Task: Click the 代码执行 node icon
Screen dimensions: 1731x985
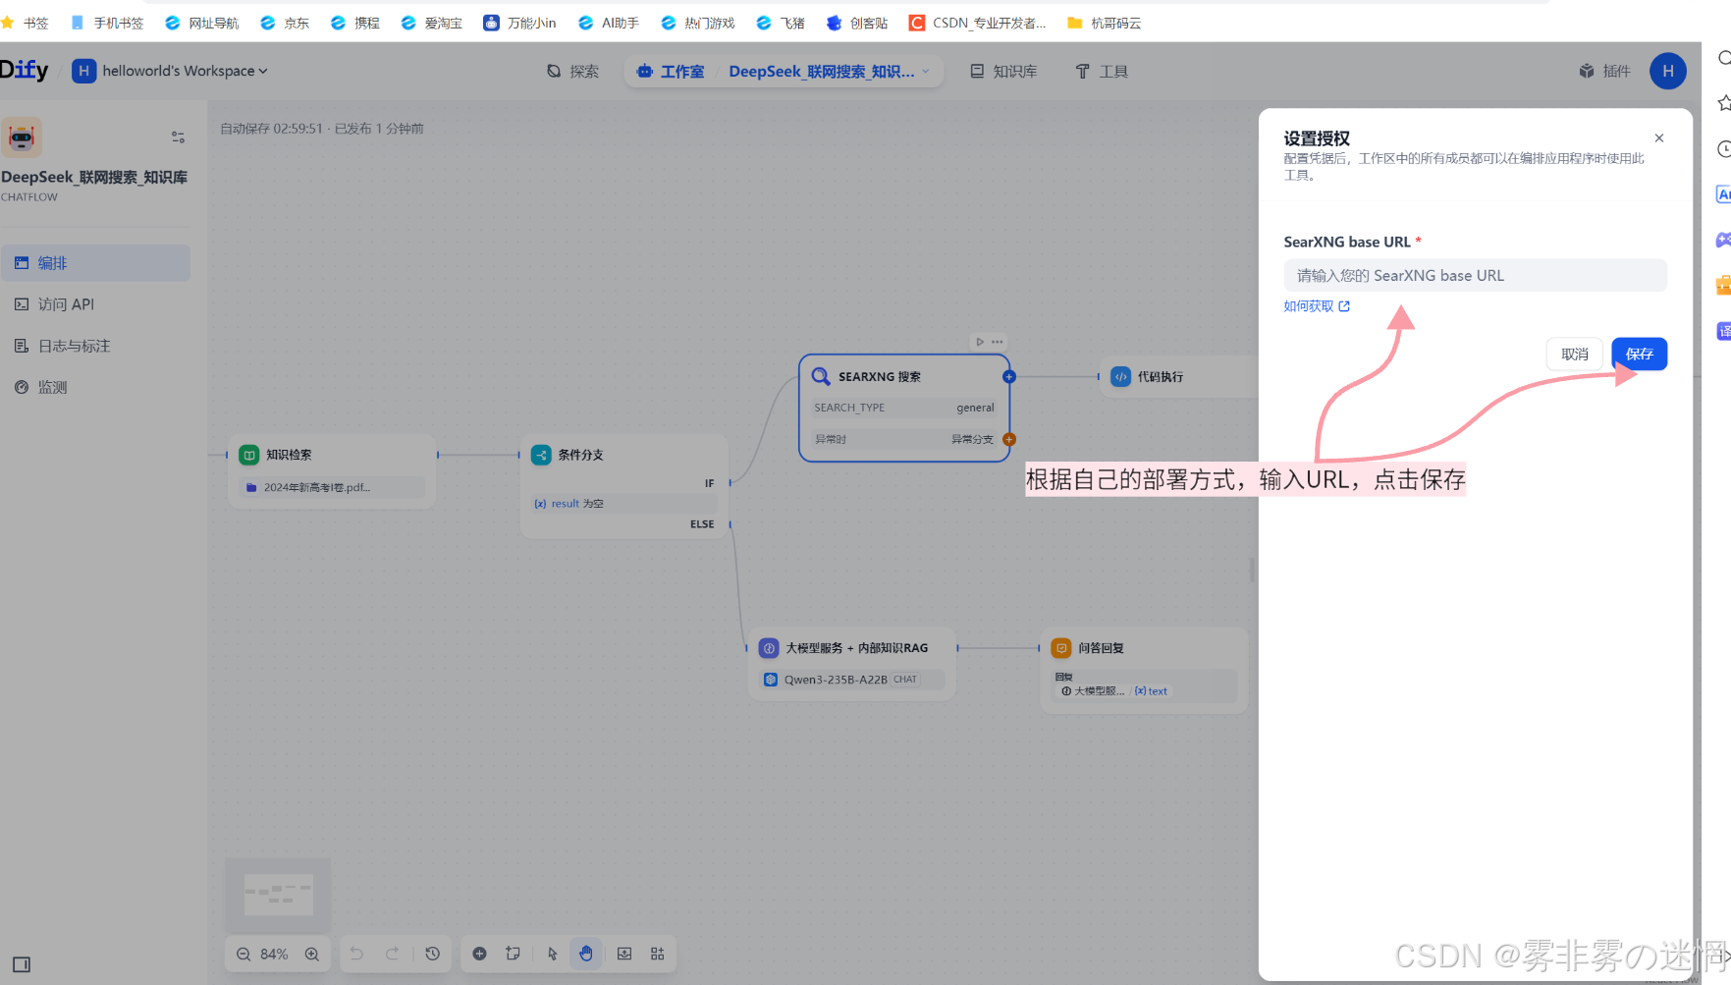Action: 1120,376
